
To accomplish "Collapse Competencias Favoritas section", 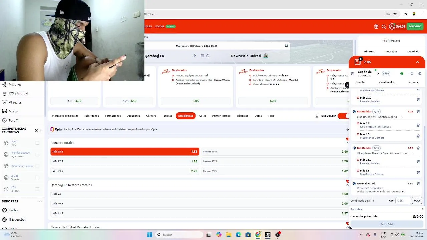I will pyautogui.click(x=40, y=130).
